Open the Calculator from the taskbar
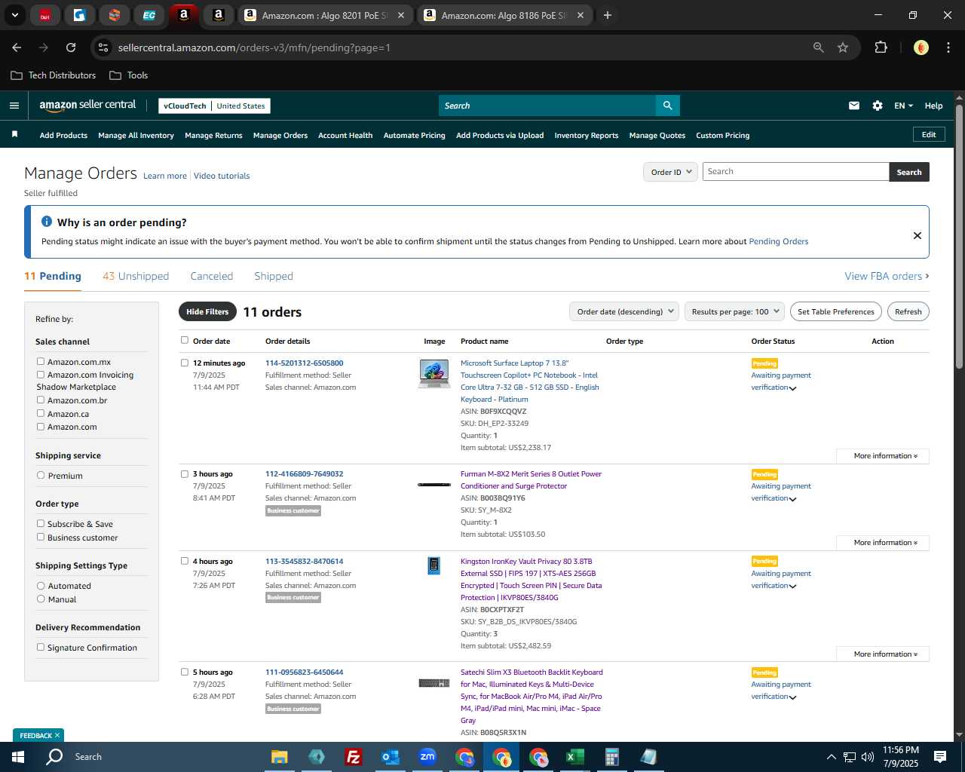This screenshot has width=965, height=772. (x=611, y=757)
